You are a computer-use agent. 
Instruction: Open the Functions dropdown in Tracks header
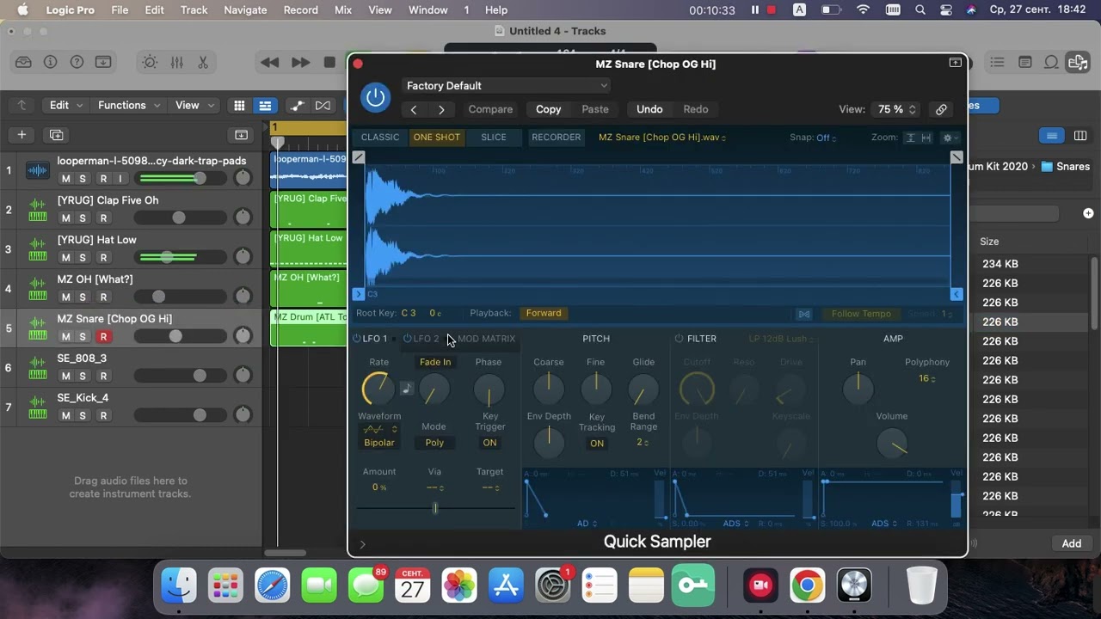(129, 105)
